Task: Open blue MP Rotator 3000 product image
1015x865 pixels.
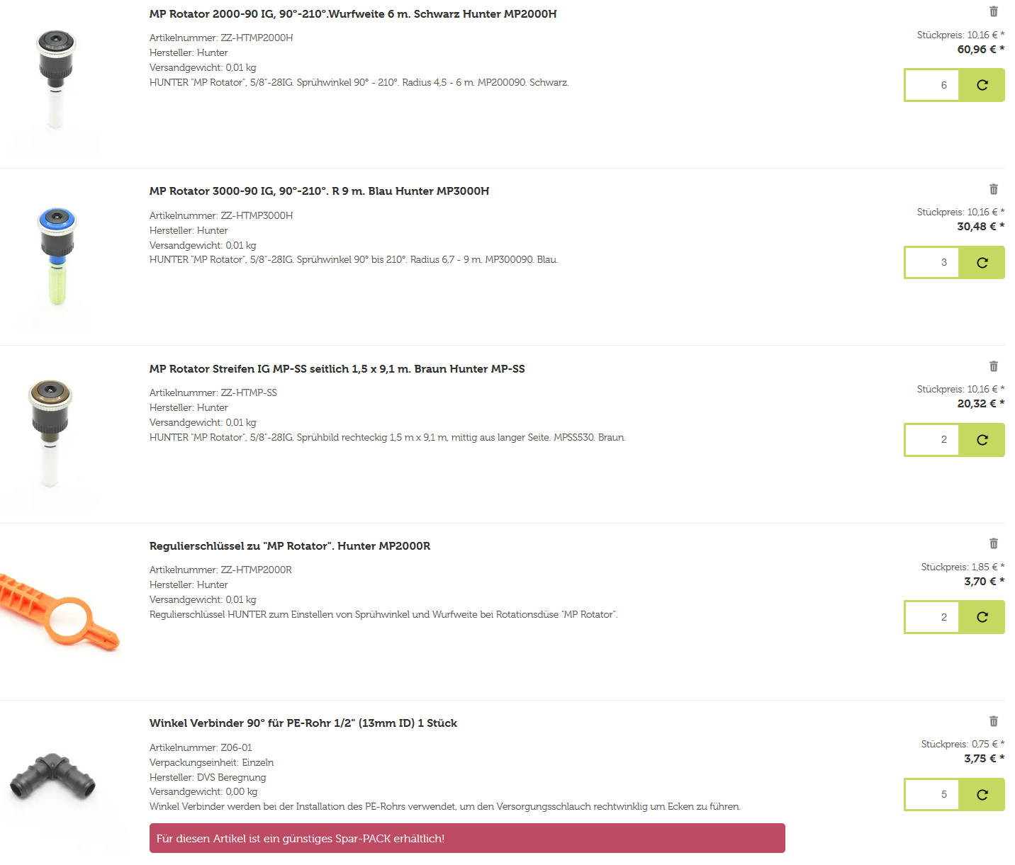Action: [x=57, y=256]
